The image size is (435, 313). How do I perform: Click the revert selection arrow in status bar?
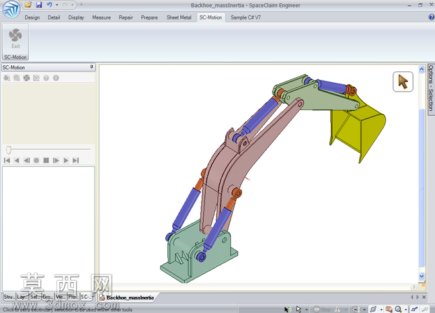coord(288,309)
